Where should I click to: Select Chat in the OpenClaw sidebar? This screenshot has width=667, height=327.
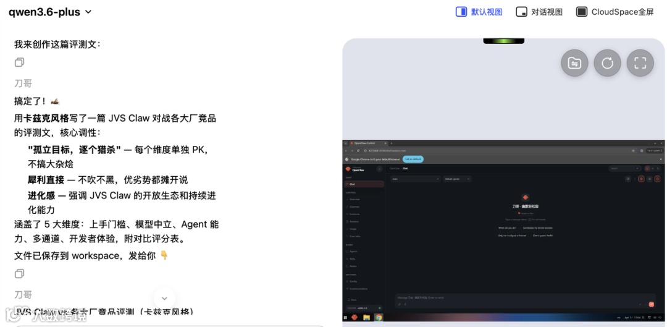pos(364,184)
